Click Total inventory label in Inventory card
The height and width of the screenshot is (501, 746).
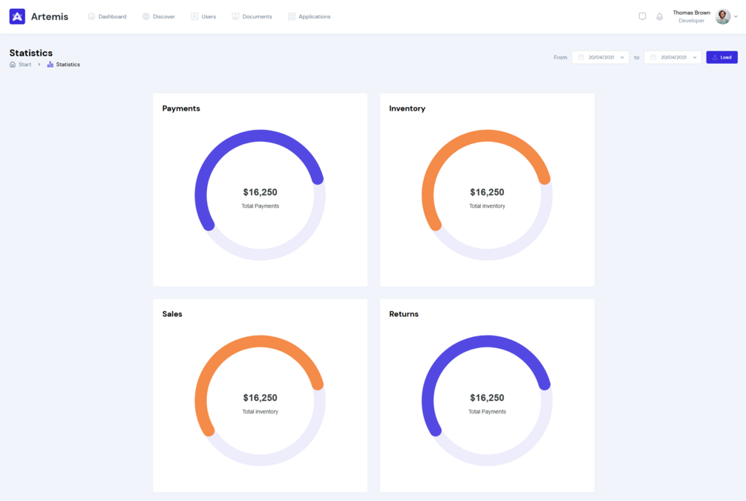click(x=487, y=206)
